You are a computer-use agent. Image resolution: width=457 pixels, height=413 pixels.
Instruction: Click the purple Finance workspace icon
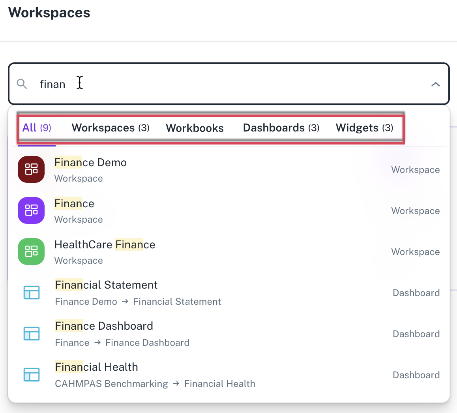point(31,210)
